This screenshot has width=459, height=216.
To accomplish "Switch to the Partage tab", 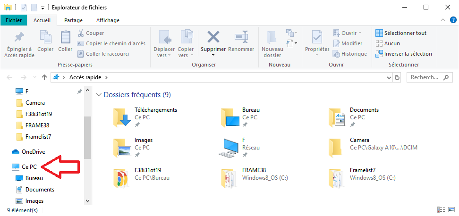I will click(74, 20).
